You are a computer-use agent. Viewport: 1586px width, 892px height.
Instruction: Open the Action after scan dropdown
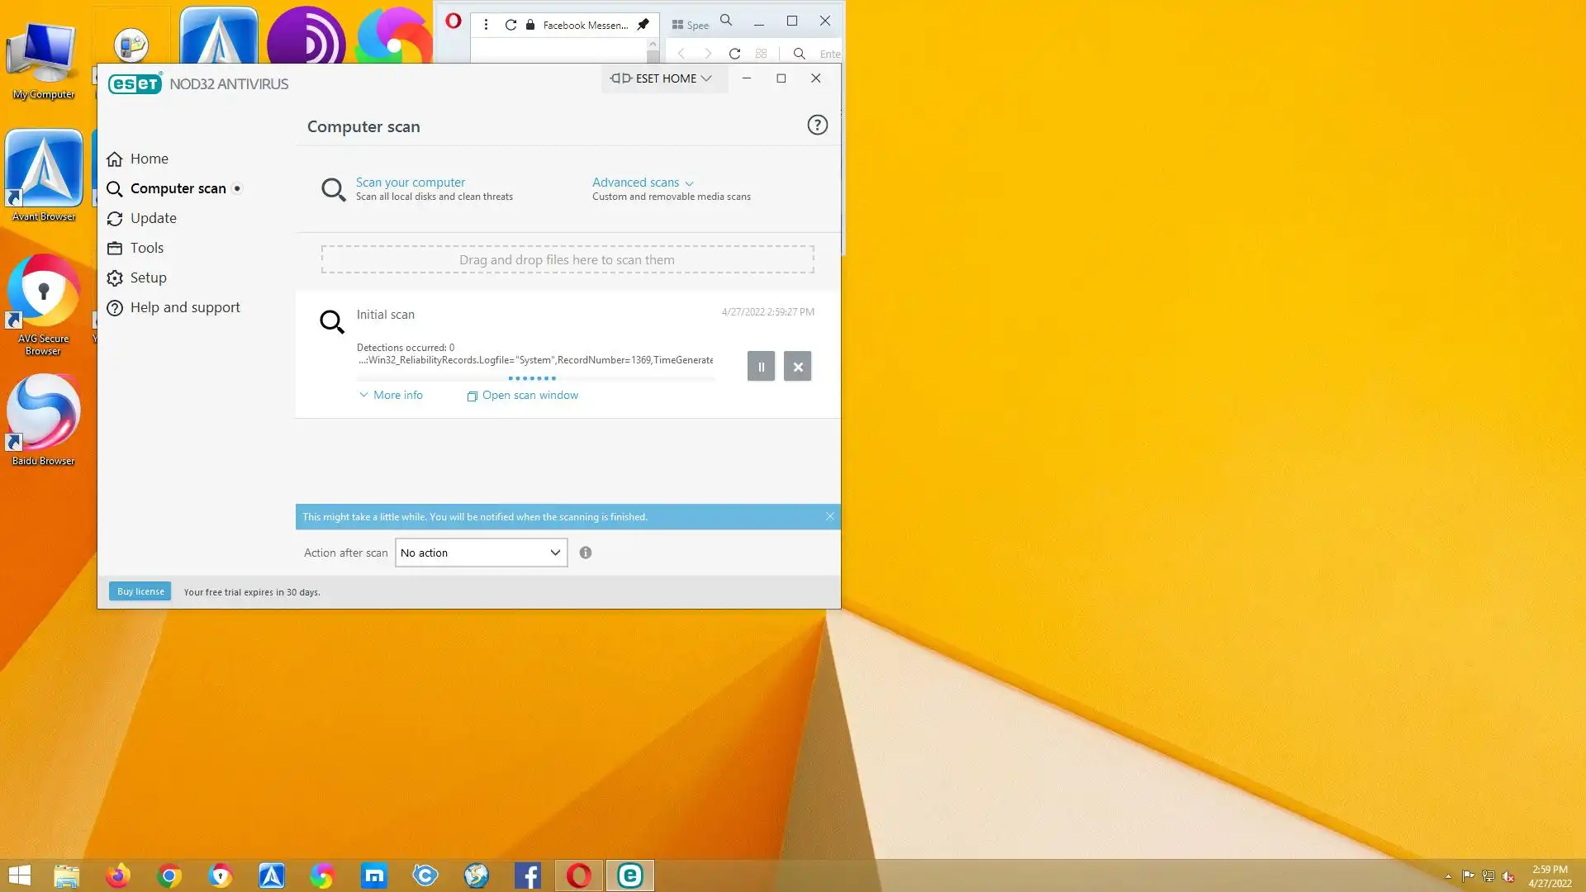(481, 553)
